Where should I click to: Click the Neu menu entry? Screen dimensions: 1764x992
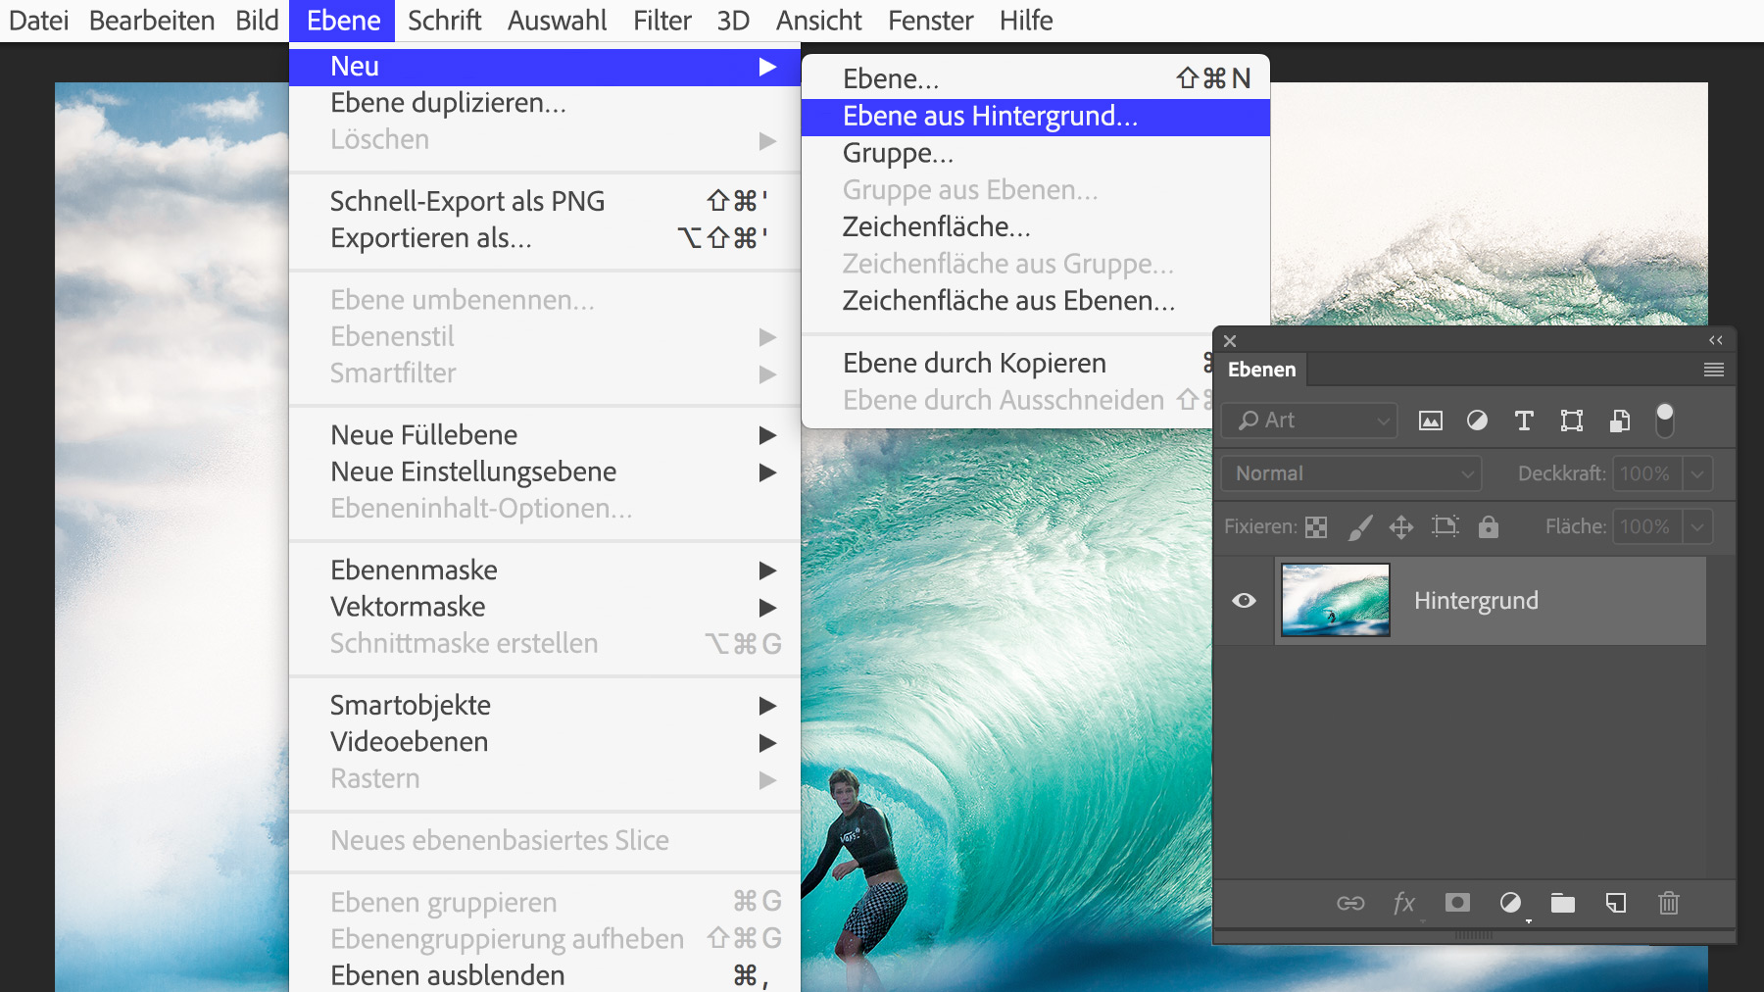[x=545, y=67]
